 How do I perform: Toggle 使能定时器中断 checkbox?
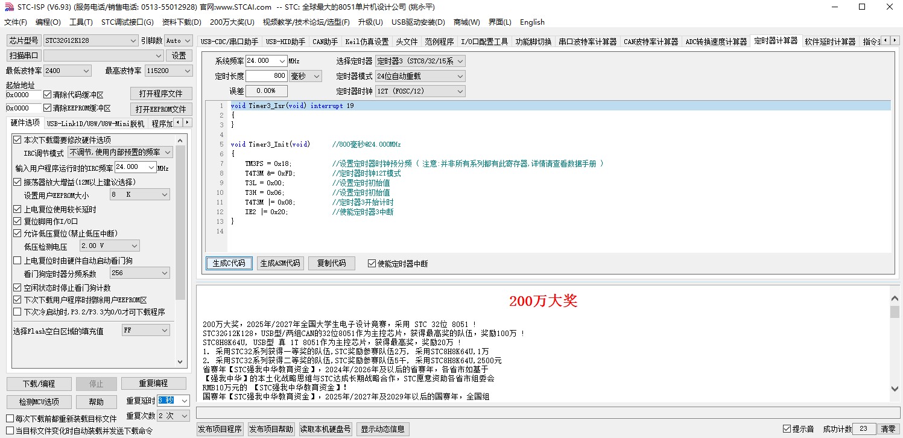(372, 264)
